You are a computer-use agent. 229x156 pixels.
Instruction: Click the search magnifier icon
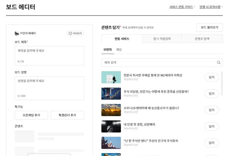[219, 62]
